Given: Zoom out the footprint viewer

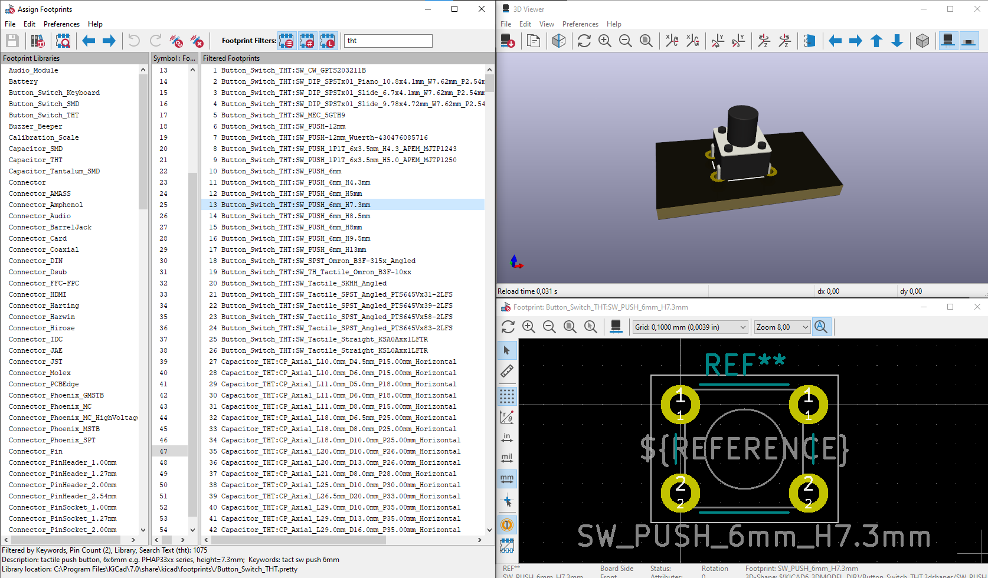Looking at the screenshot, I should tap(549, 327).
